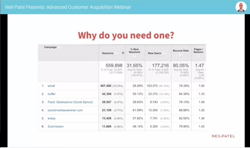This screenshot has width=250, height=148.
Task: Click Submission pages per session 1.42
Action: [x=202, y=127]
